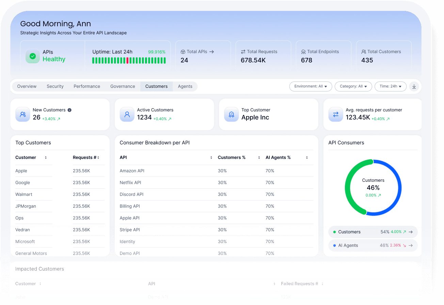Image resolution: width=444 pixels, height=305 pixels.
Task: Switch to the Overview tab
Action: click(27, 86)
